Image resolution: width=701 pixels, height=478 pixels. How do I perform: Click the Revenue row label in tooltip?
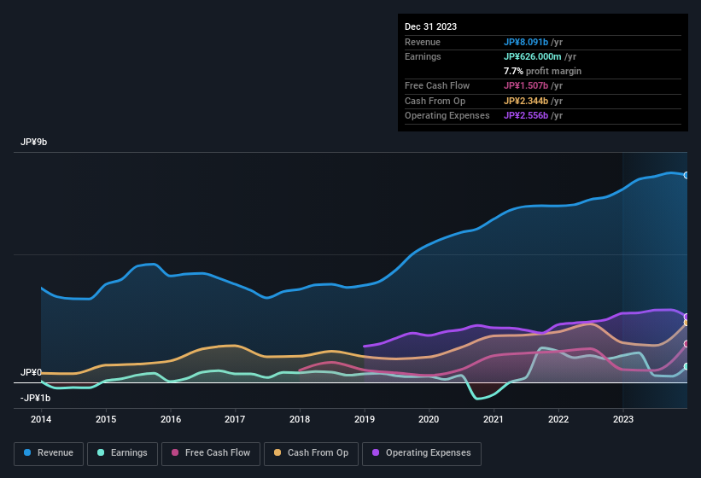[423, 42]
